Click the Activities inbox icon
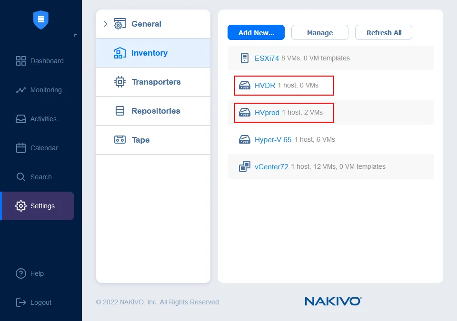The height and width of the screenshot is (321, 457). [x=21, y=119]
